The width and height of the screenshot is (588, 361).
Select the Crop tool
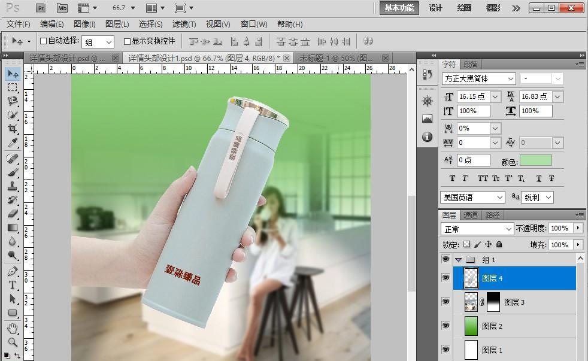[x=13, y=129]
